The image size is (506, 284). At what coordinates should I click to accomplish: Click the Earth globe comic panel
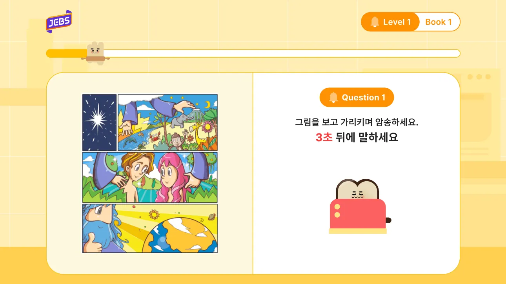(150, 228)
